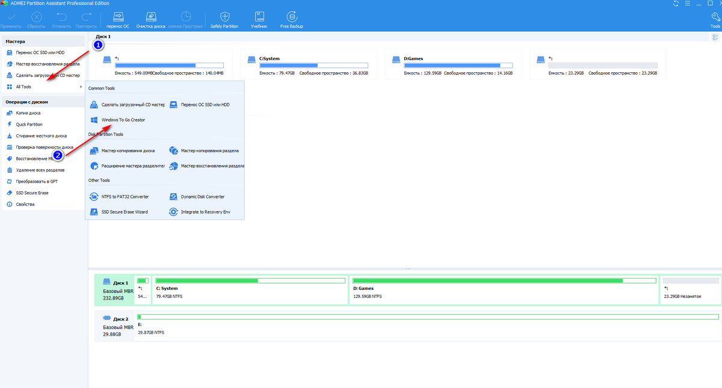The image size is (722, 388).
Task: Launch Мастер копирования диска
Action: tap(122, 150)
